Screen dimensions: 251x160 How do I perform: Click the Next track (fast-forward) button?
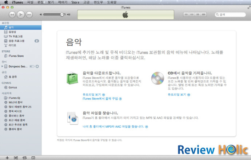tap(29, 15)
